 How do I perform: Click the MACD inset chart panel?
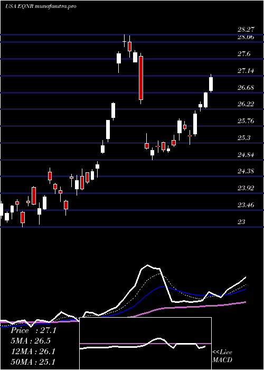(145, 344)
